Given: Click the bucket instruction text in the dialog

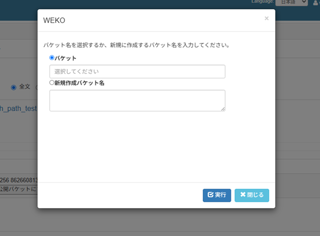Looking at the screenshot, I should 136,45.
